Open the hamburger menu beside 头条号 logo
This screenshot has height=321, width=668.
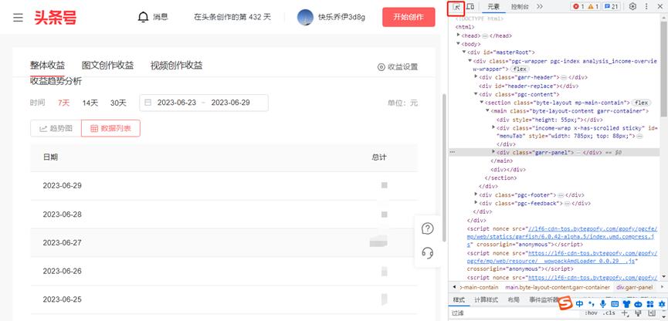click(18, 18)
